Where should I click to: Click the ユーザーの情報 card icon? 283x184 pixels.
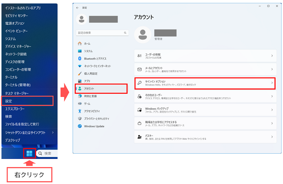coord(140,56)
